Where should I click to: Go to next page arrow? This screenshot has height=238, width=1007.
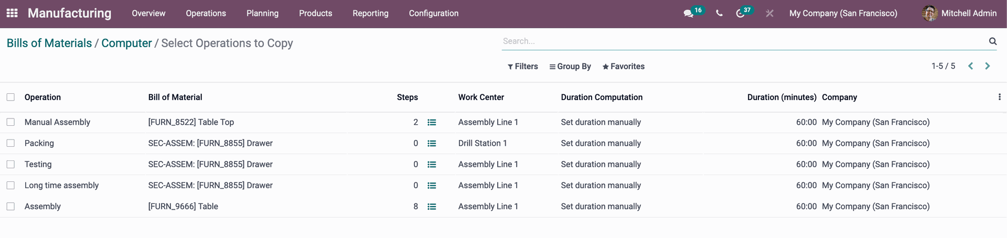click(988, 66)
